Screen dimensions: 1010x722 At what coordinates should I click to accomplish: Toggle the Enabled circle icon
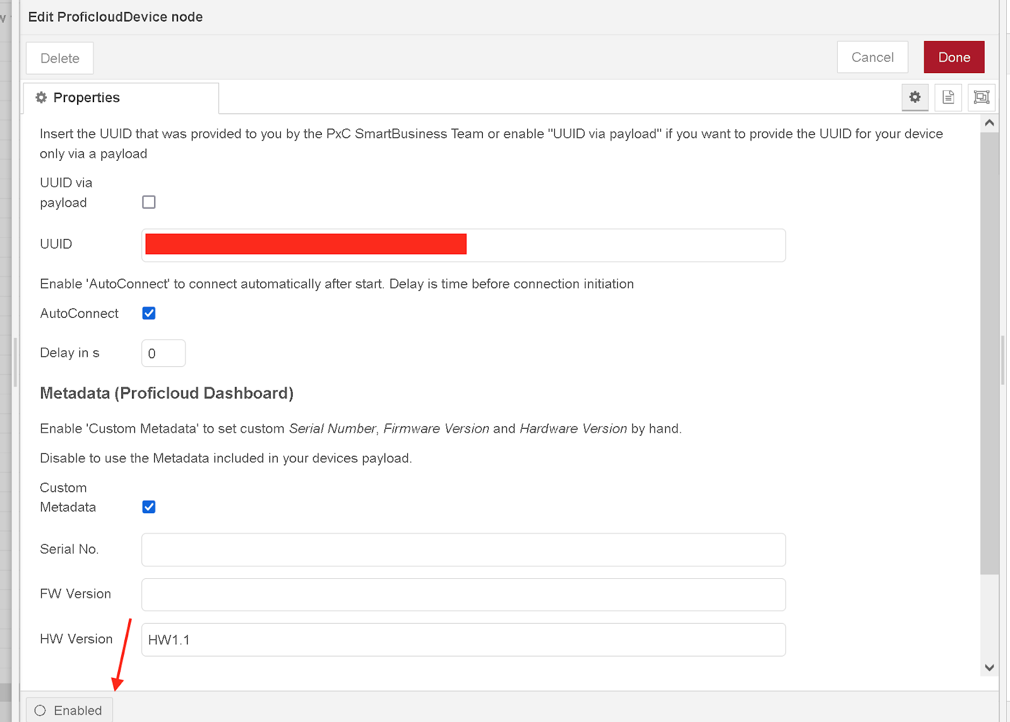coord(40,711)
